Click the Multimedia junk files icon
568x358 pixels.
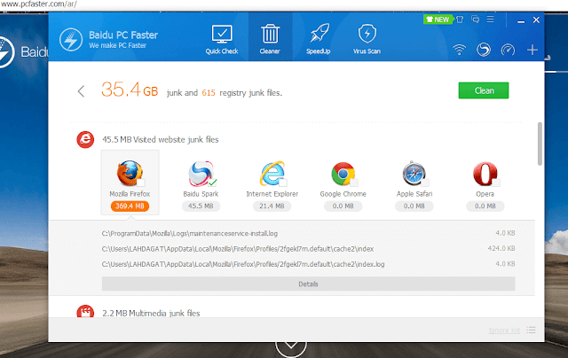point(85,311)
